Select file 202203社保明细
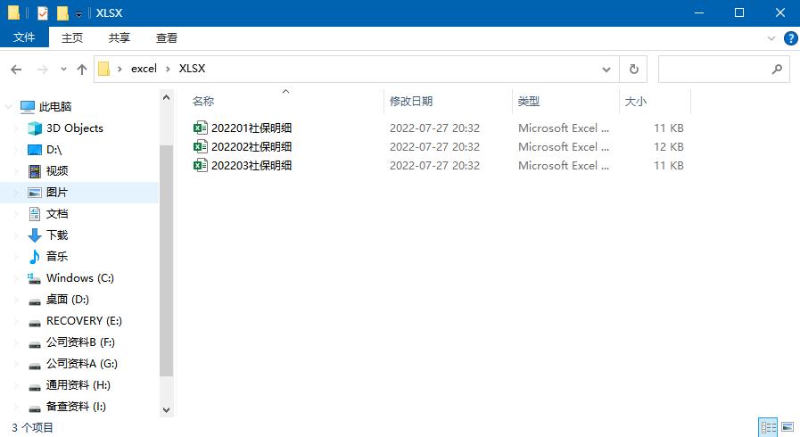The height and width of the screenshot is (437, 800). pyautogui.click(x=252, y=165)
